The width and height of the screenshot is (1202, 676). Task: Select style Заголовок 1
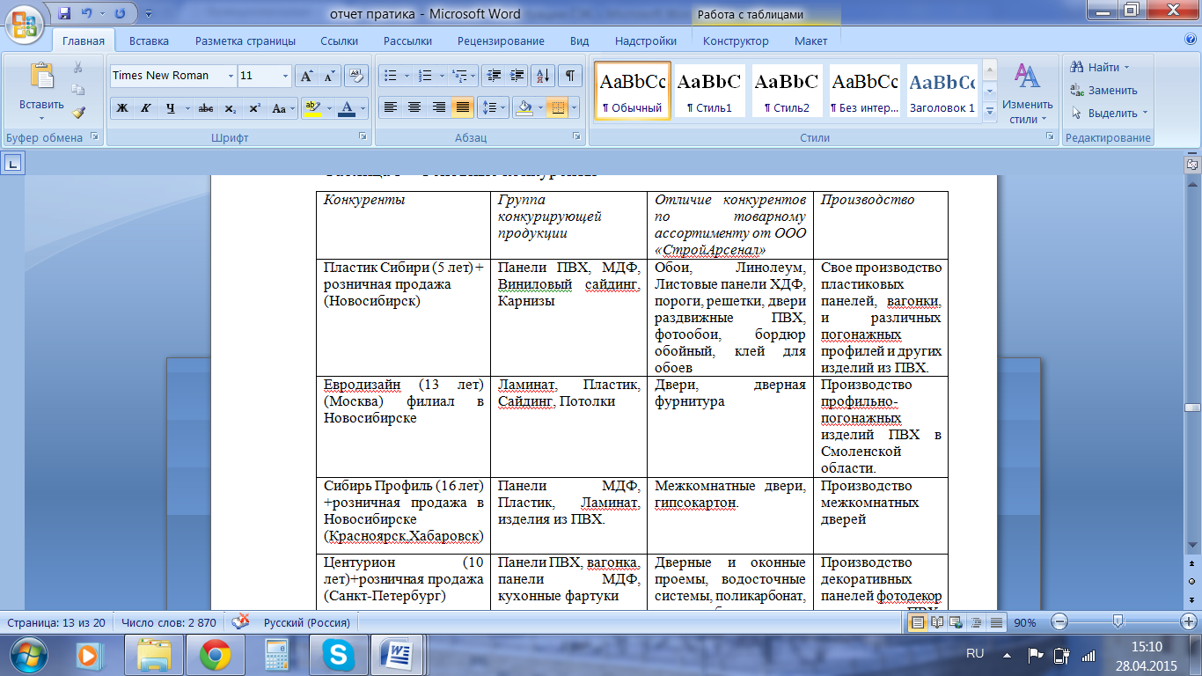[x=942, y=89]
